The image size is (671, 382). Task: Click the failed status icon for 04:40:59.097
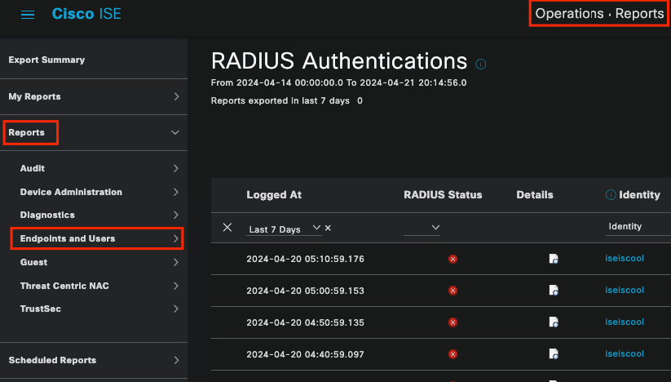pos(452,354)
